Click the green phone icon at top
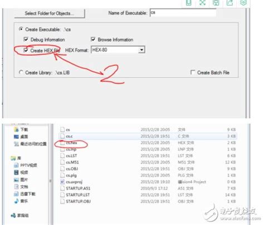This screenshot has width=264, height=225. pos(189,2)
